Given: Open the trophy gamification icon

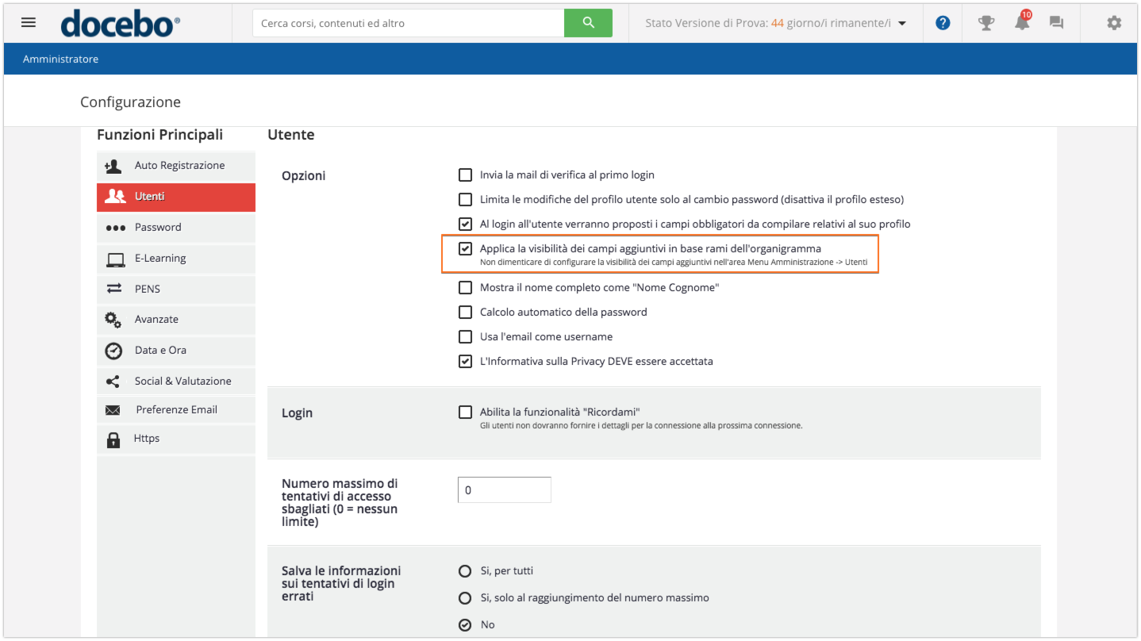Looking at the screenshot, I should pyautogui.click(x=986, y=23).
